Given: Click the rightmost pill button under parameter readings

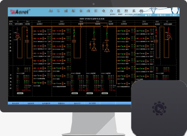Looking at the screenshot, I should [x=105, y=93].
